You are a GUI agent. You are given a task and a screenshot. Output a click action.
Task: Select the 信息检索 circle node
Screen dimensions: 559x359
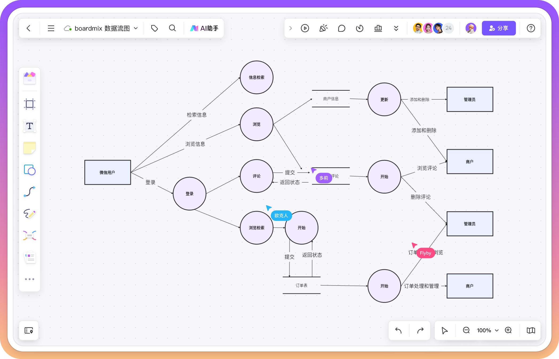[x=257, y=77]
